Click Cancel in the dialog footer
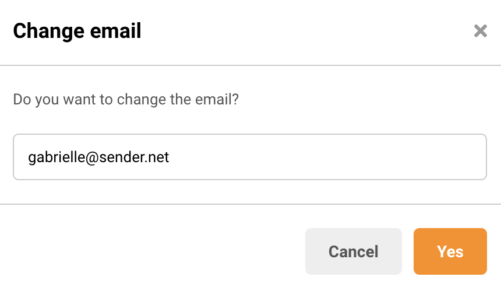Screen dimensions: 501x294 (353, 251)
